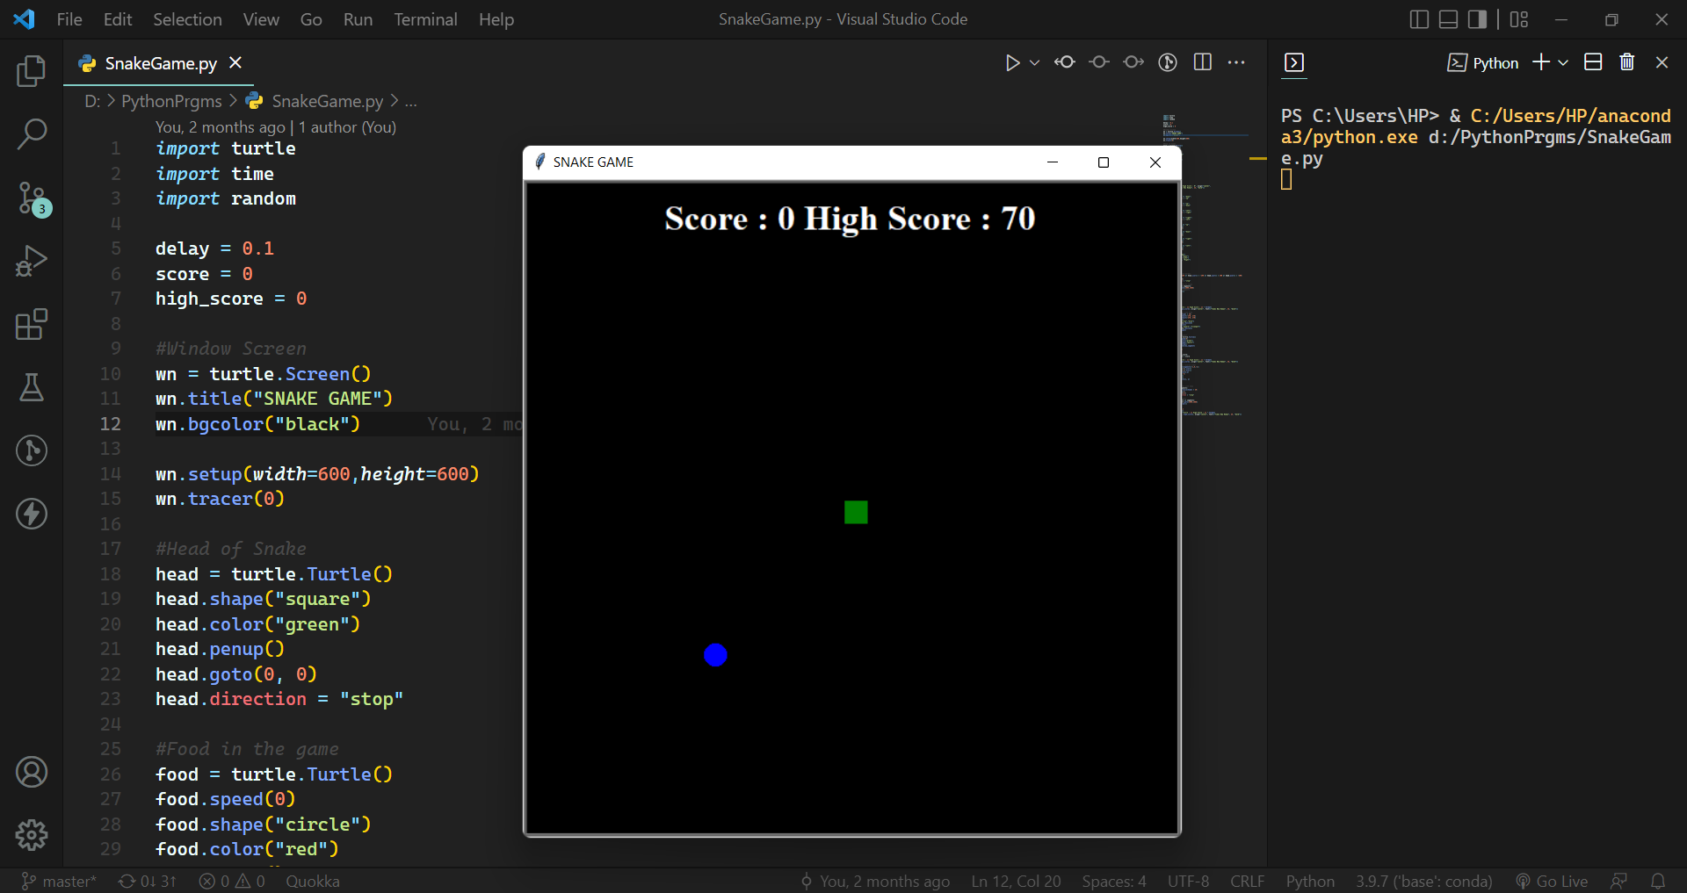Open the Terminal menu

[425, 19]
